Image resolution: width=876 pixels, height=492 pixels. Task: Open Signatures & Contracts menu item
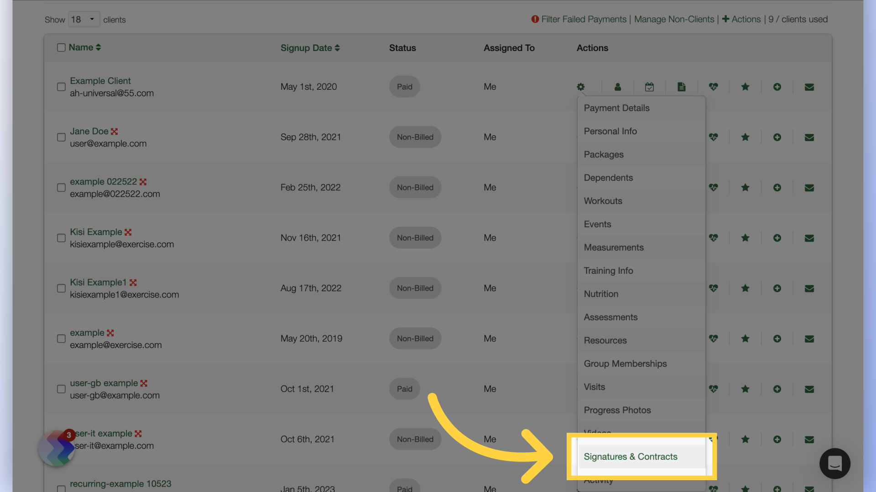pyautogui.click(x=641, y=456)
